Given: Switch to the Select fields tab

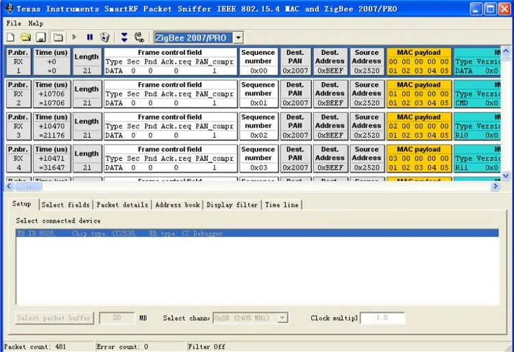Looking at the screenshot, I should click(x=65, y=205).
